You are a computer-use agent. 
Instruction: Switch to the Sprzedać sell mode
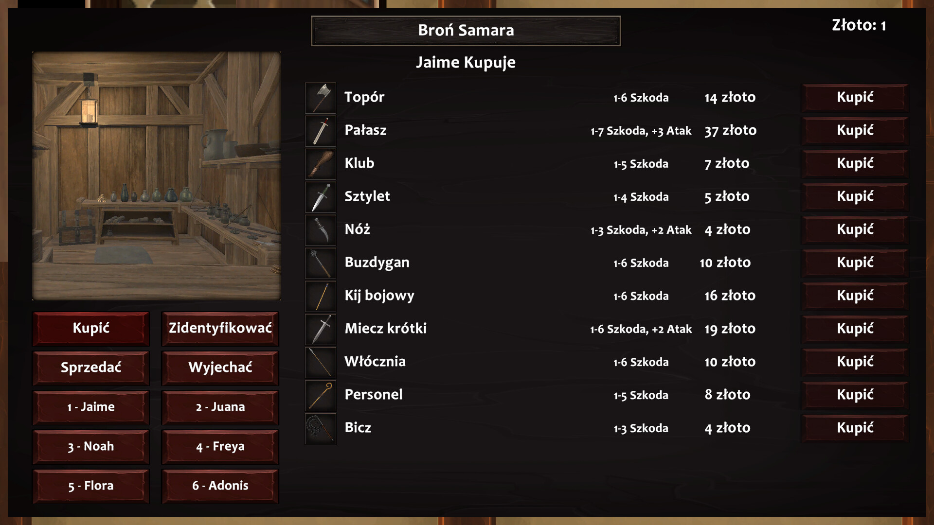pyautogui.click(x=91, y=367)
